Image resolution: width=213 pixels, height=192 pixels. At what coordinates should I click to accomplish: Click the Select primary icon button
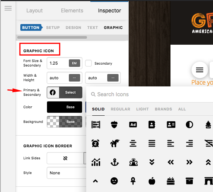(70, 92)
